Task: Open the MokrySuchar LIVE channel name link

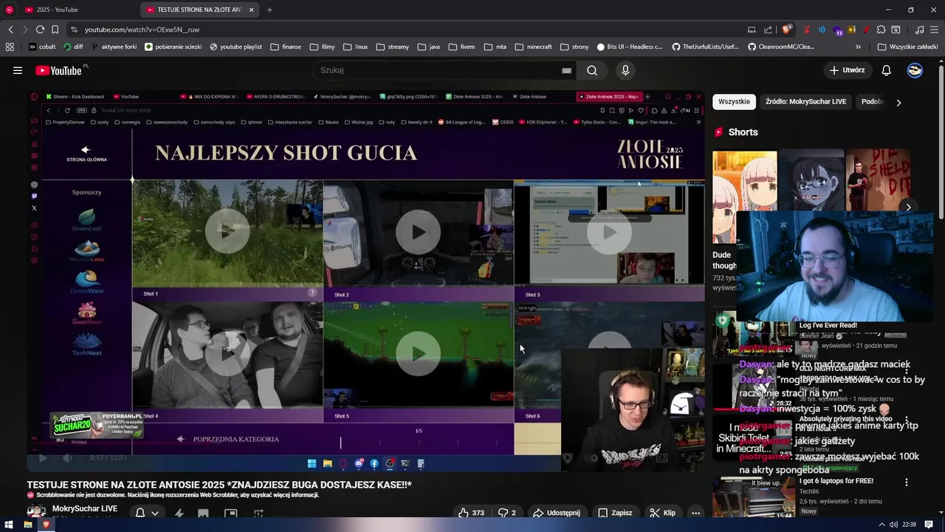Action: click(85, 508)
